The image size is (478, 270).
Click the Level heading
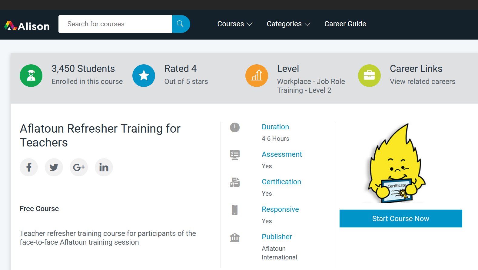click(288, 69)
